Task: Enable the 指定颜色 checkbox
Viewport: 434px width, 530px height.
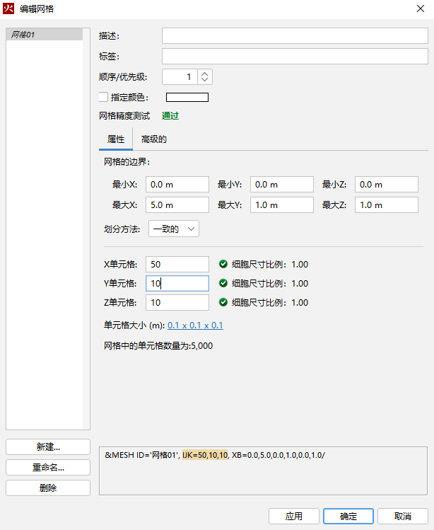Action: pos(103,98)
